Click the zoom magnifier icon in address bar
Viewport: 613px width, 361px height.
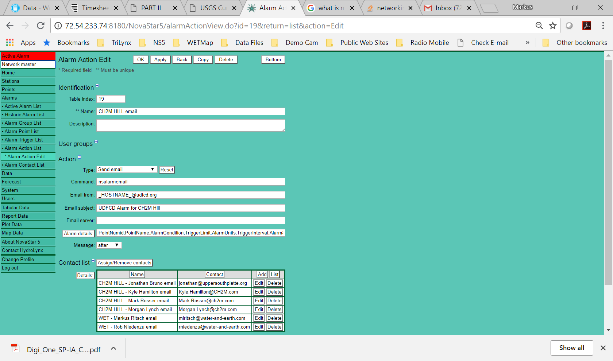point(539,26)
